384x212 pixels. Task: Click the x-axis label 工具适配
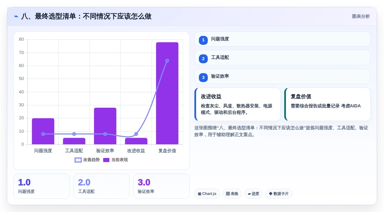point(74,151)
